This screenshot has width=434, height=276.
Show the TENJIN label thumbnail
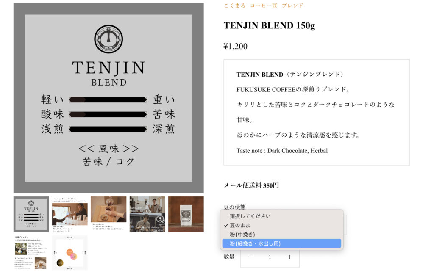click(31, 214)
